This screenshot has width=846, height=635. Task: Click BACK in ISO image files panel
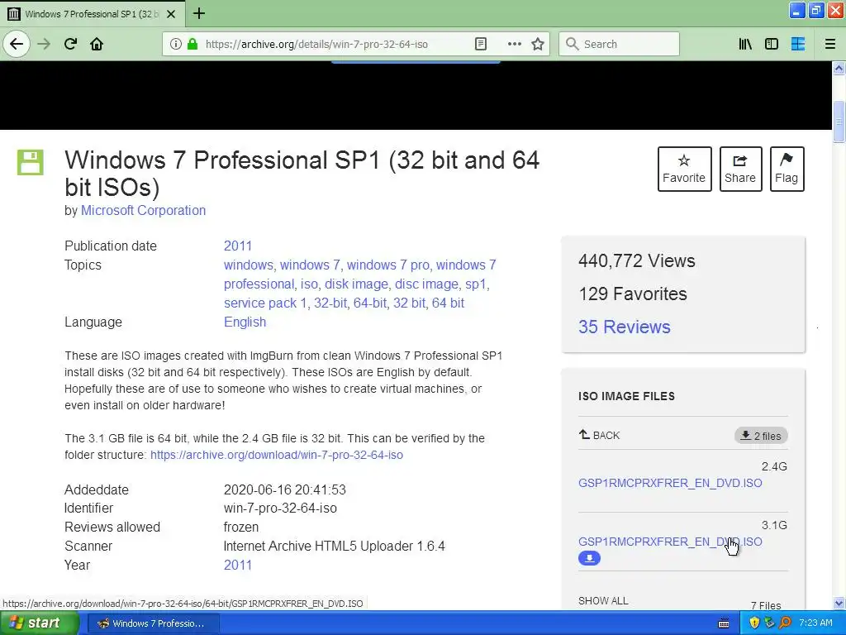click(600, 435)
